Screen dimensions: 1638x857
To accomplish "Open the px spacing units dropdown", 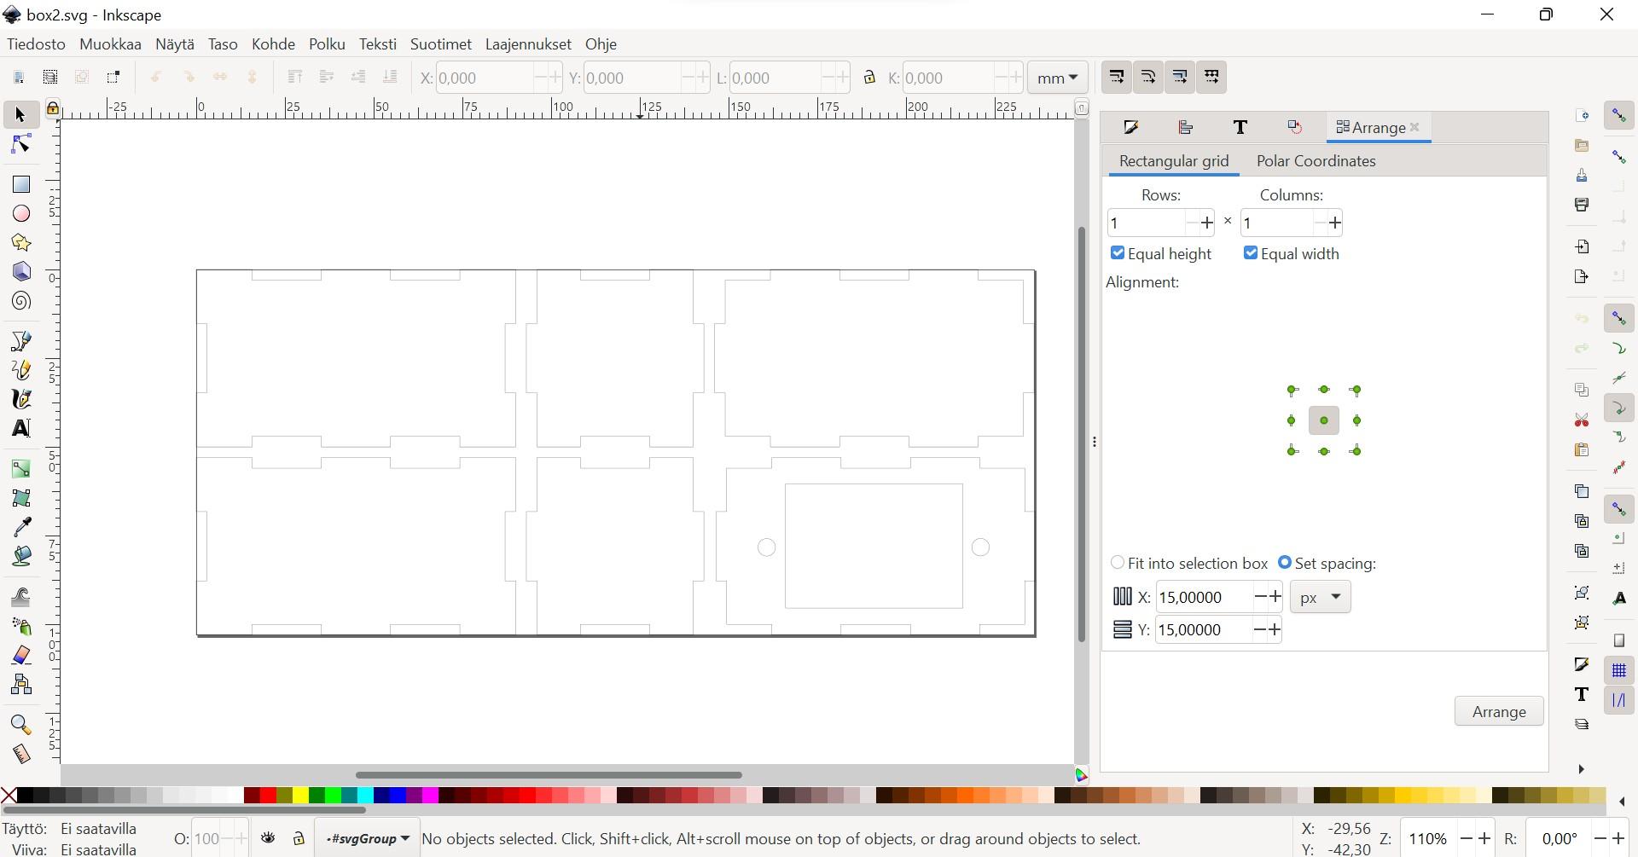I will pyautogui.click(x=1321, y=597).
